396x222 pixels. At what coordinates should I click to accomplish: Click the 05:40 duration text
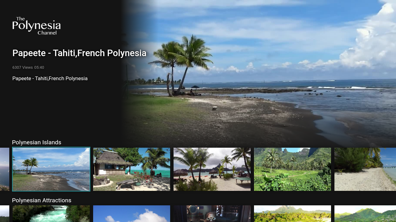click(39, 68)
